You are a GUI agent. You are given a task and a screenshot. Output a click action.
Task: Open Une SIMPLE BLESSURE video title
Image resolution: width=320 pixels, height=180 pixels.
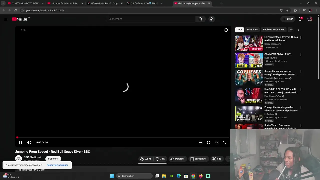pos(281,91)
